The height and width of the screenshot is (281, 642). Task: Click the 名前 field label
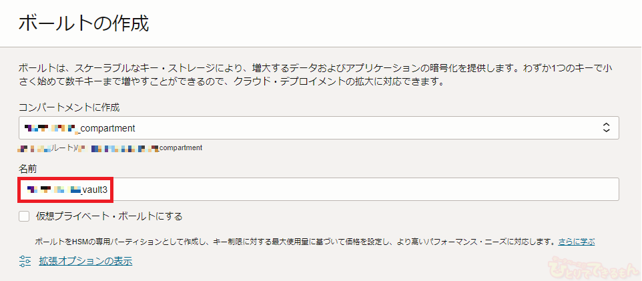[28, 169]
